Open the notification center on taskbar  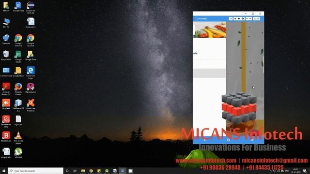(x=305, y=171)
